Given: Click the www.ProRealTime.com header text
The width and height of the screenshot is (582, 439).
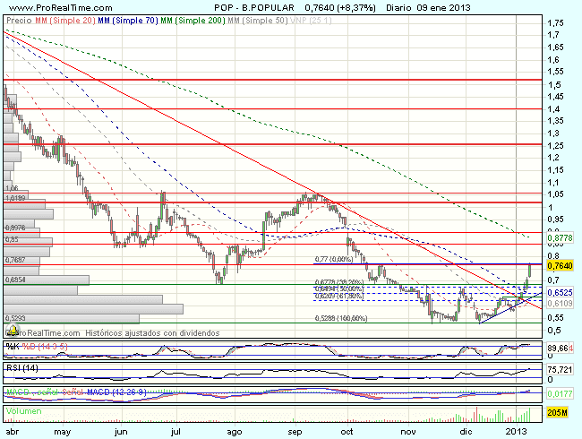Looking at the screenshot, I should (60, 8).
